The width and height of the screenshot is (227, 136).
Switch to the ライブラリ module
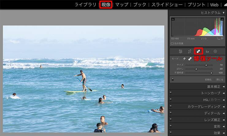point(86,5)
